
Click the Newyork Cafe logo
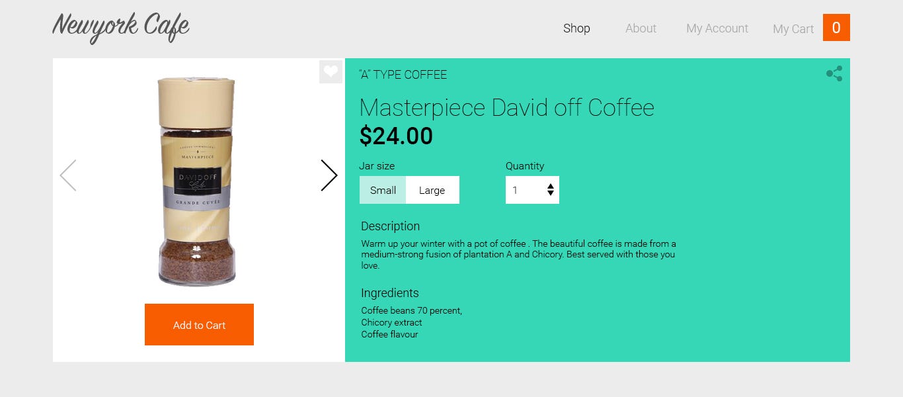point(121,27)
